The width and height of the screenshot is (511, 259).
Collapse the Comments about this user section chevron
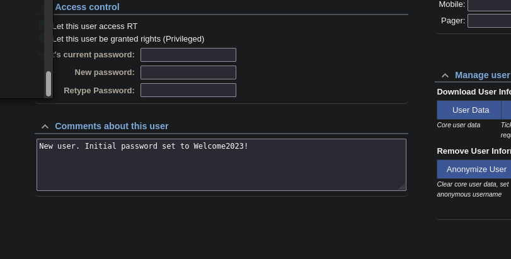[x=45, y=126]
